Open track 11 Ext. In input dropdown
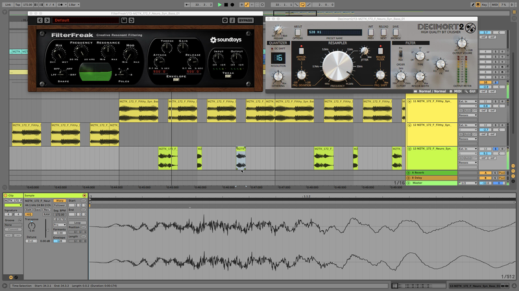The image size is (519, 291). [x=468, y=102]
